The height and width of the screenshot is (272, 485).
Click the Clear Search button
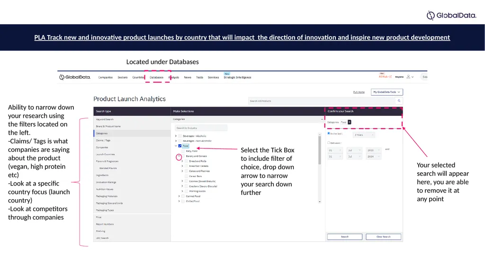tap(383, 237)
